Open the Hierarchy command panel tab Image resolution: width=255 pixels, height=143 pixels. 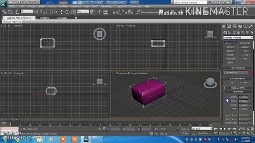pyautogui.click(x=235, y=26)
